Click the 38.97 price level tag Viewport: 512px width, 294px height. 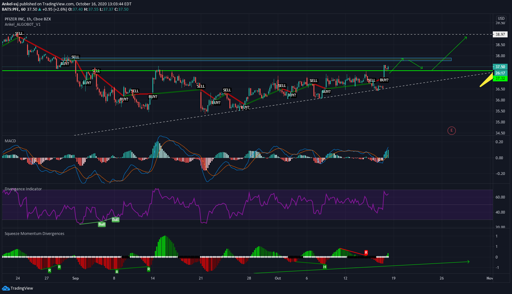[500, 35]
